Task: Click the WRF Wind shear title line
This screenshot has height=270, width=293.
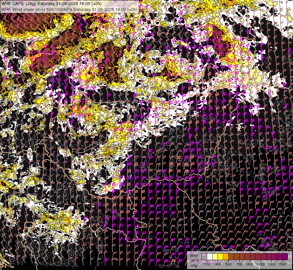Action: 69,10
